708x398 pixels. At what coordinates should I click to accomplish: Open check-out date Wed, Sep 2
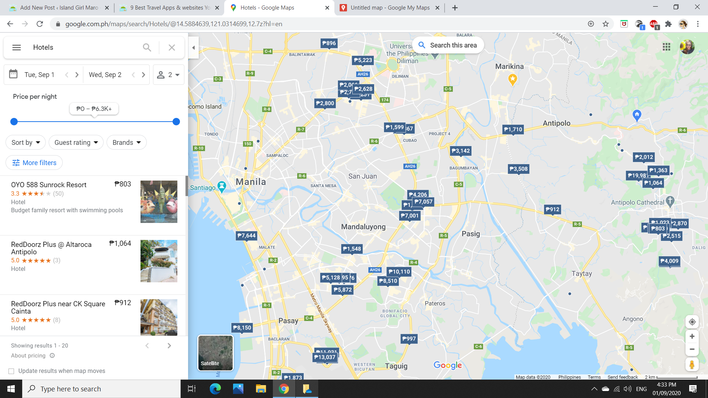click(105, 75)
